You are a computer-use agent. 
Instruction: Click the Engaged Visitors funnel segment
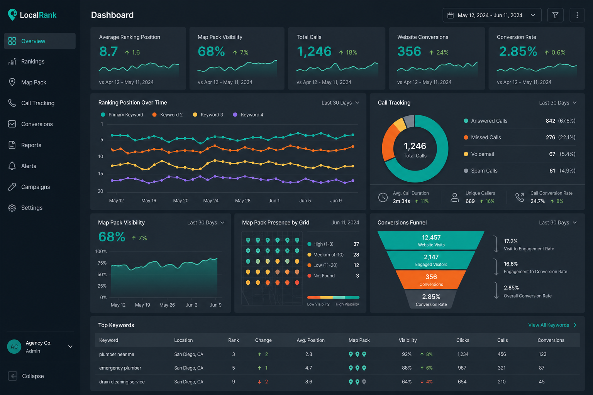431,260
